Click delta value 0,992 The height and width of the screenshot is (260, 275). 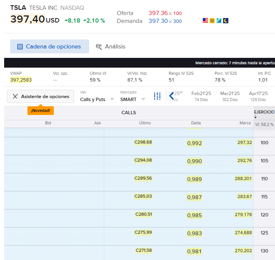point(194,143)
